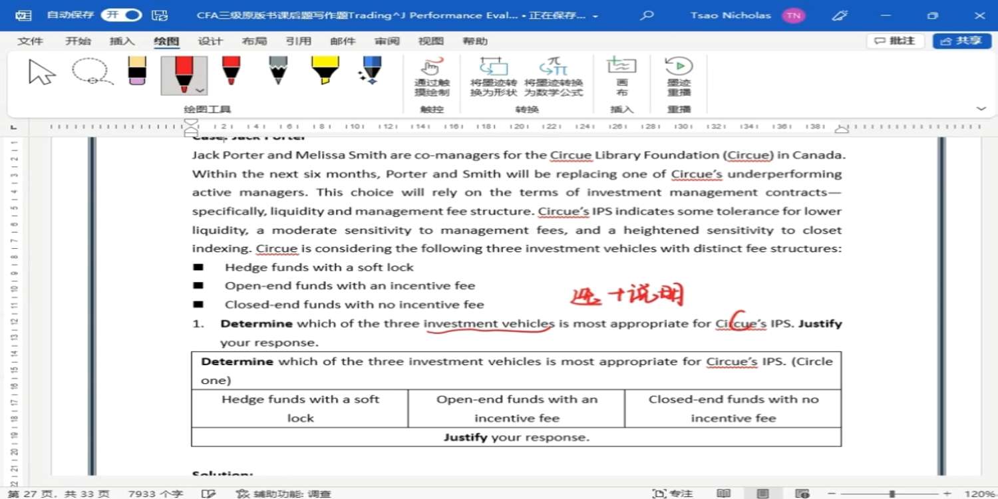The image size is (998, 499).
Task: Open accessibility checker 辅助功能: 调查
Action: click(x=283, y=493)
